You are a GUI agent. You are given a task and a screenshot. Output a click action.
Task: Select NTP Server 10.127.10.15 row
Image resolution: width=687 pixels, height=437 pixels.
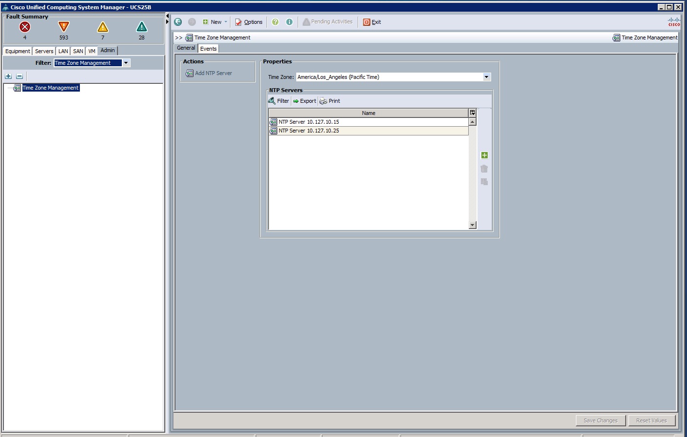pyautogui.click(x=368, y=122)
